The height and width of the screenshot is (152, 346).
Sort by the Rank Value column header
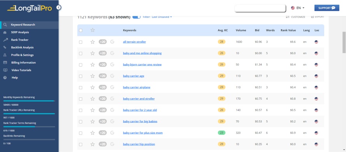(288, 30)
